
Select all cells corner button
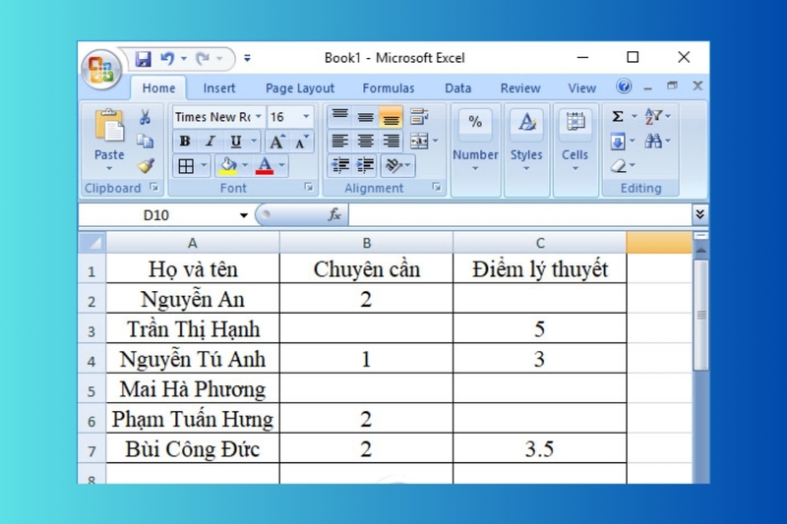(92, 243)
